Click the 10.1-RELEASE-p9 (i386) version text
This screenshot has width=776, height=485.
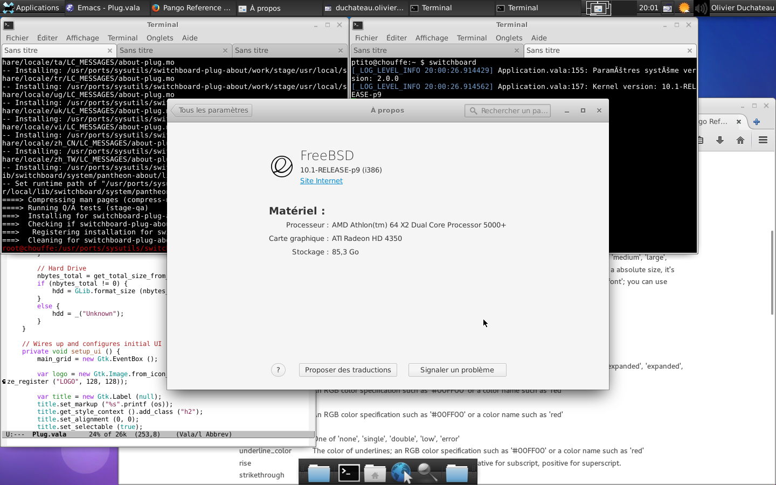pos(341,170)
